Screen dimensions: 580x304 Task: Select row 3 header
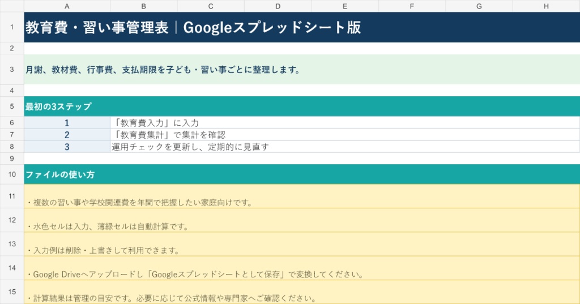point(12,69)
